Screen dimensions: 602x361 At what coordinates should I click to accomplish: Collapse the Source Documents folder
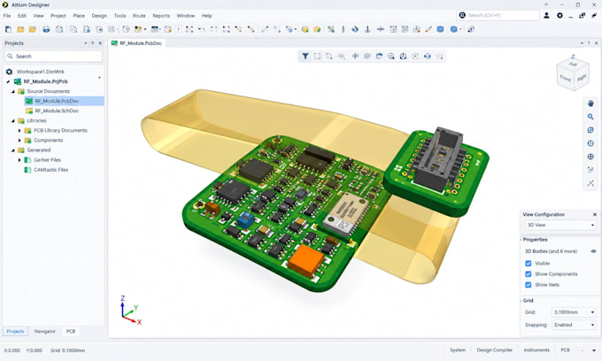[x=13, y=91]
